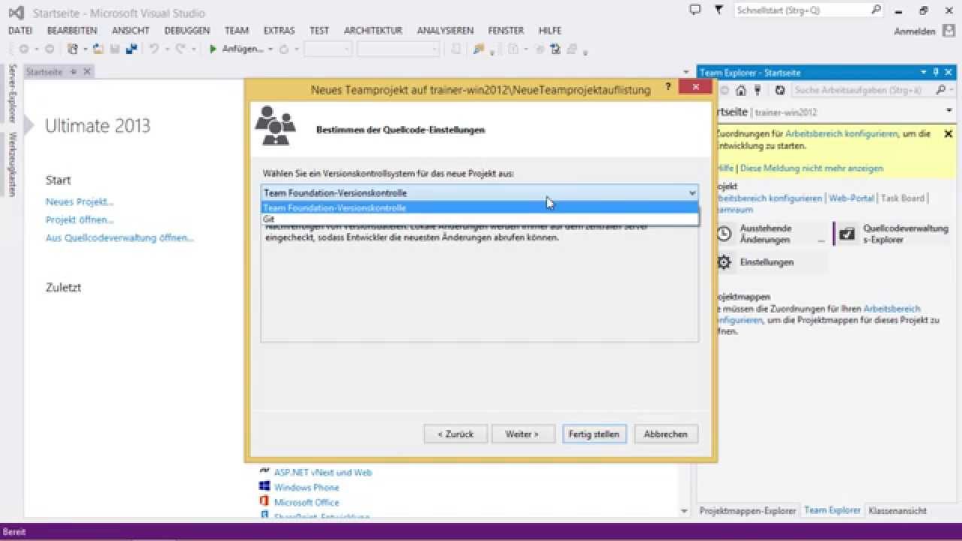Open the Team Explorer window options dropdown

(924, 72)
